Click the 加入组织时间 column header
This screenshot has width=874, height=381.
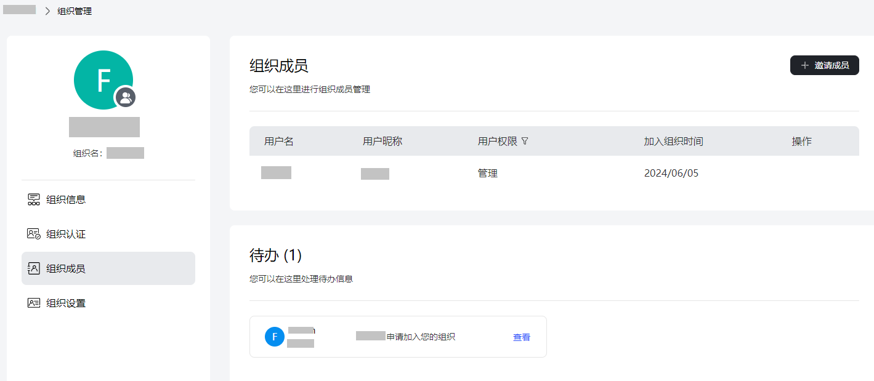click(673, 142)
